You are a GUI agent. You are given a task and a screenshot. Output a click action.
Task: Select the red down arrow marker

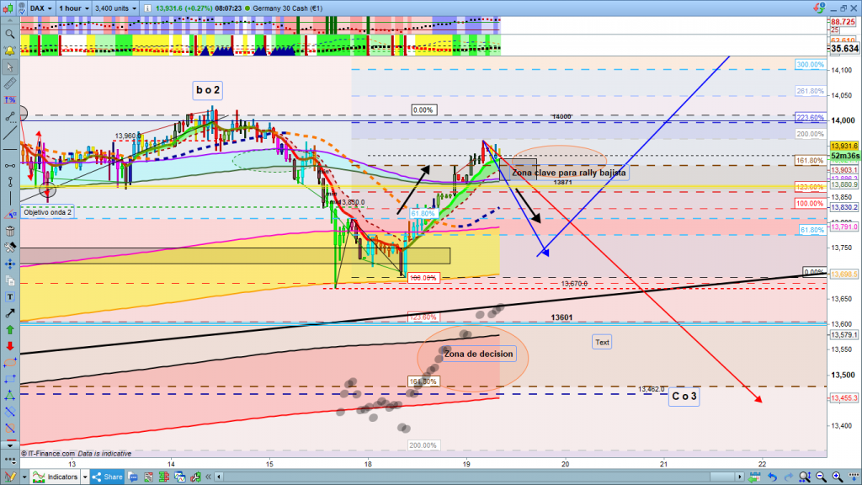[x=9, y=345]
